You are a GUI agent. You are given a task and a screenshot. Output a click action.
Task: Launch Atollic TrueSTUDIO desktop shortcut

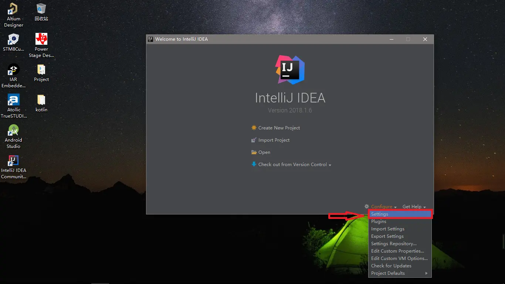point(14,106)
